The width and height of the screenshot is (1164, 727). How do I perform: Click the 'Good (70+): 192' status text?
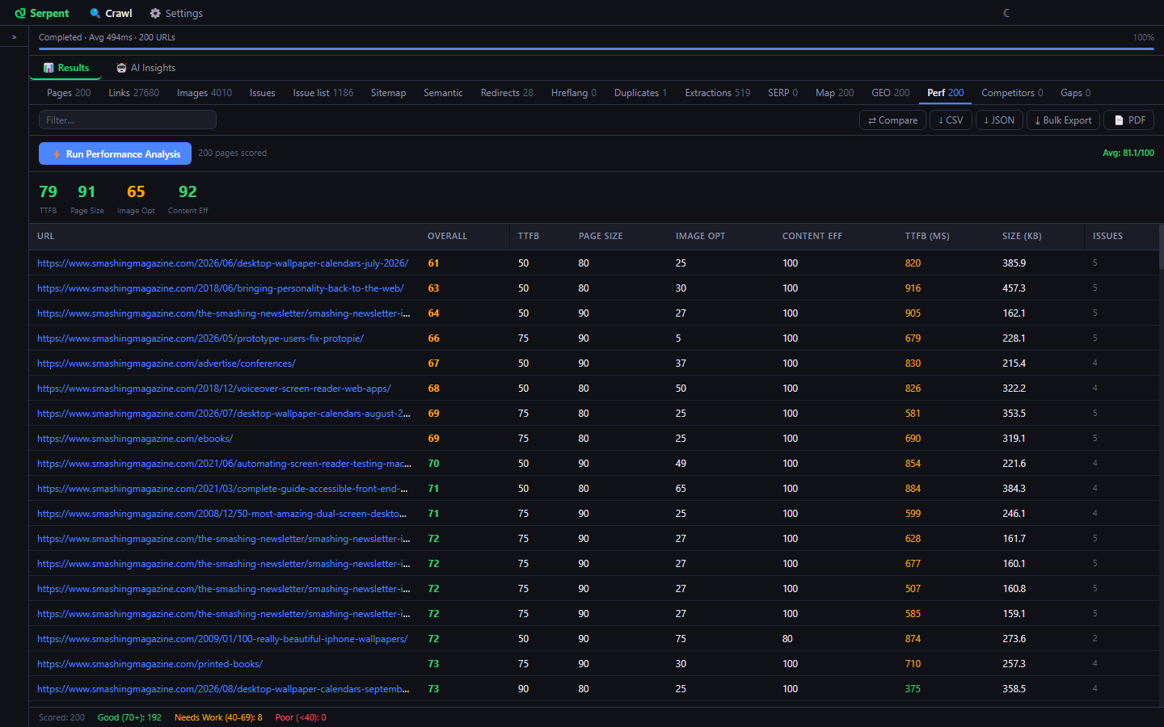pos(129,717)
